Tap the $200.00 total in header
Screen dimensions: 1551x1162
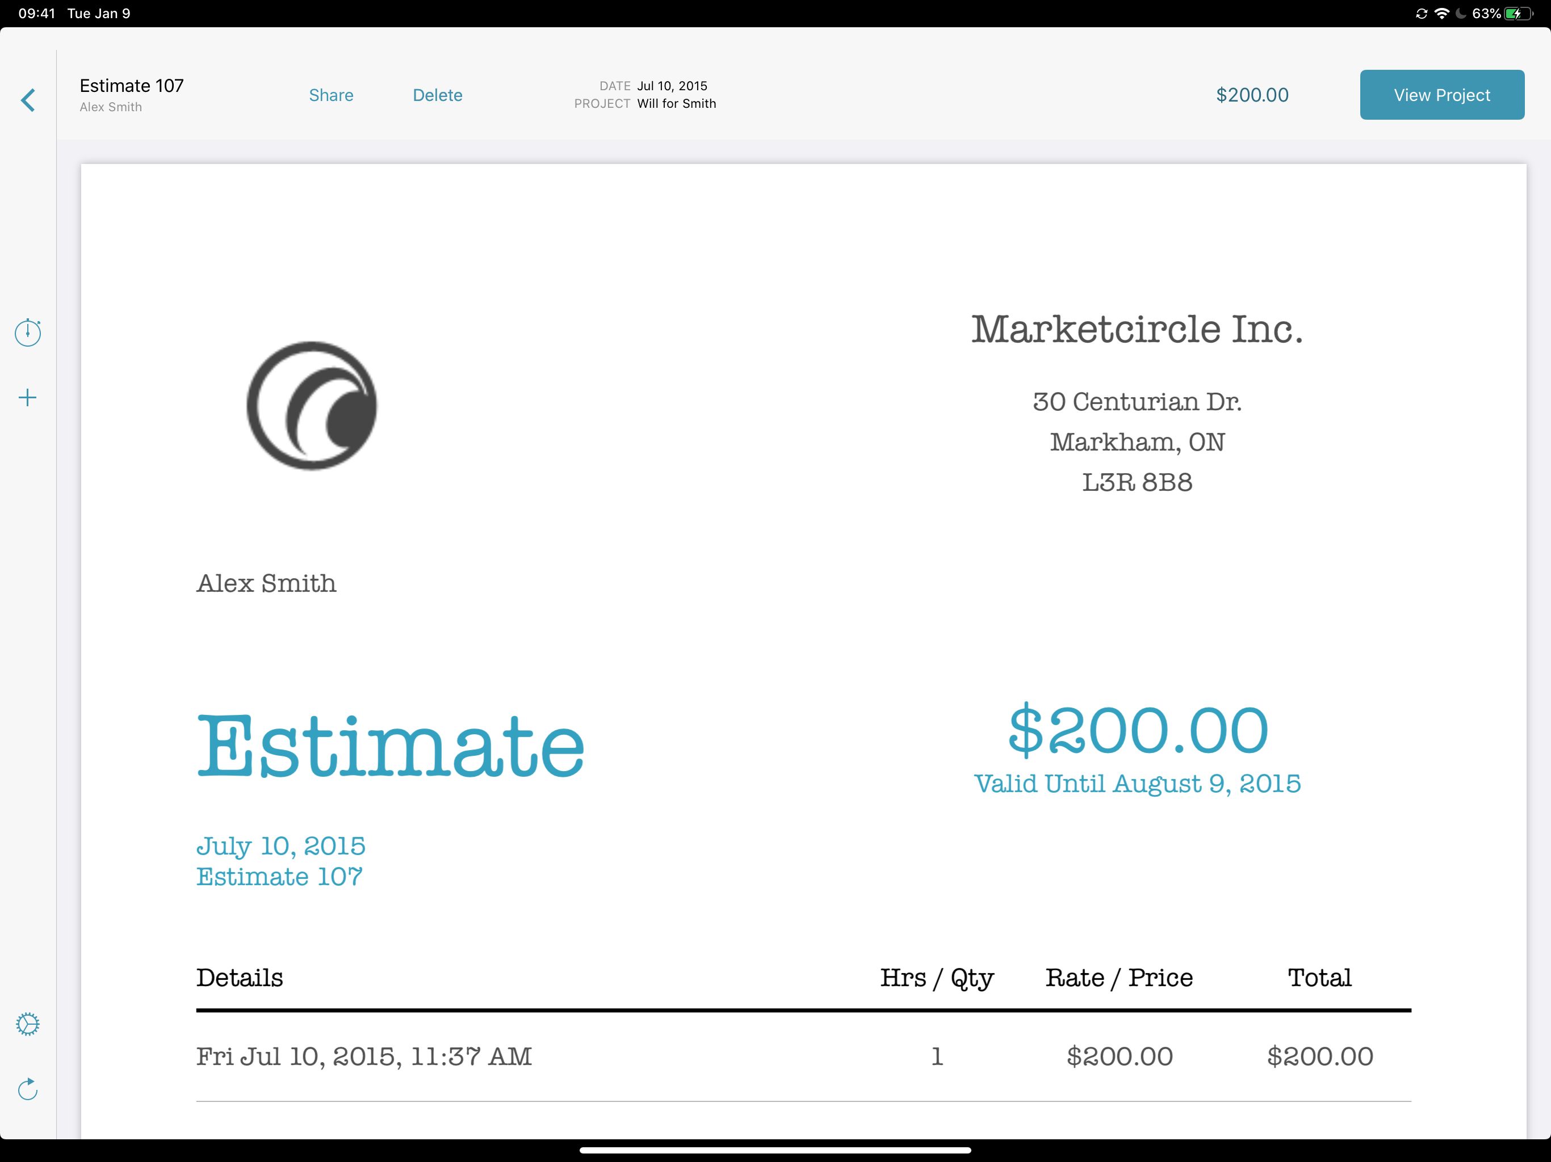coord(1252,95)
